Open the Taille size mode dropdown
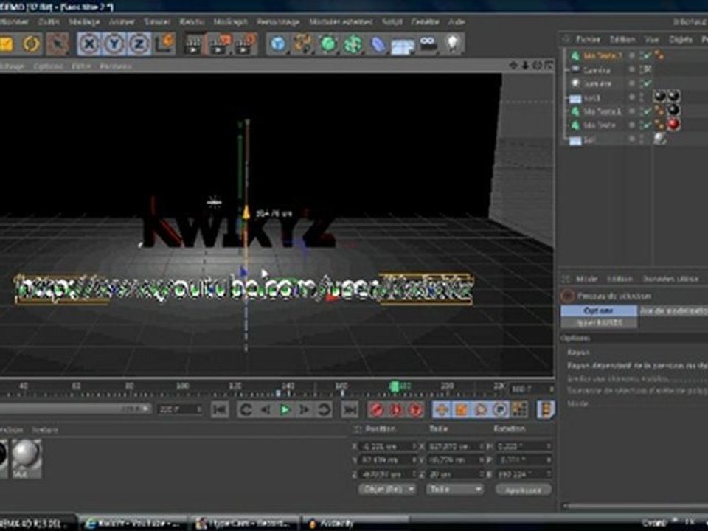Image resolution: width=708 pixels, height=531 pixels. tap(455, 489)
